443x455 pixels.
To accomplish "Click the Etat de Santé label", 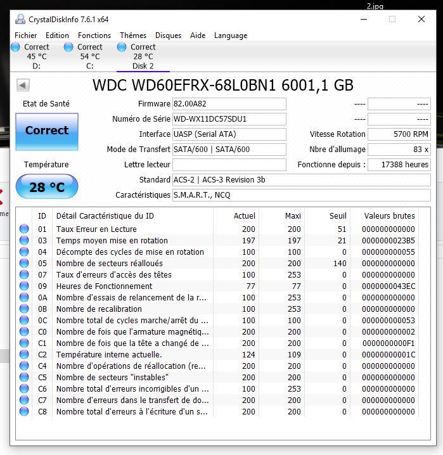I will coord(46,103).
